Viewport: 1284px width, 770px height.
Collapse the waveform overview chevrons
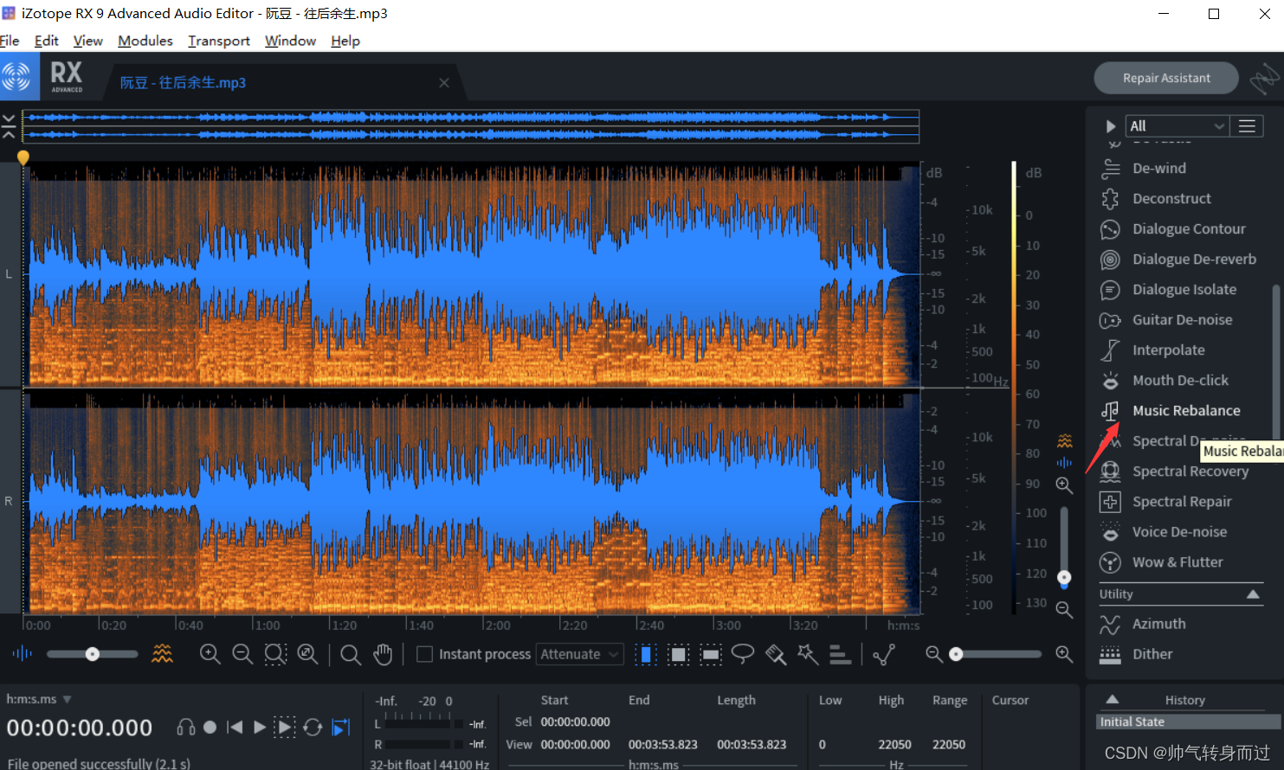(9, 126)
